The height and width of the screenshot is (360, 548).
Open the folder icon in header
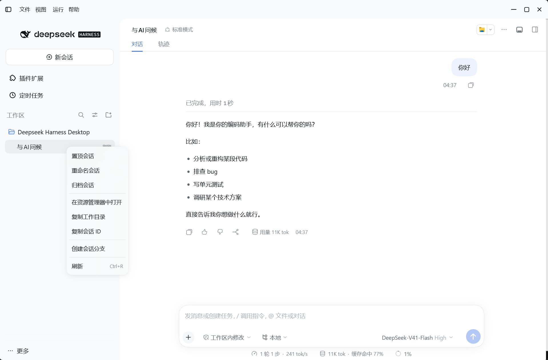[x=482, y=30]
